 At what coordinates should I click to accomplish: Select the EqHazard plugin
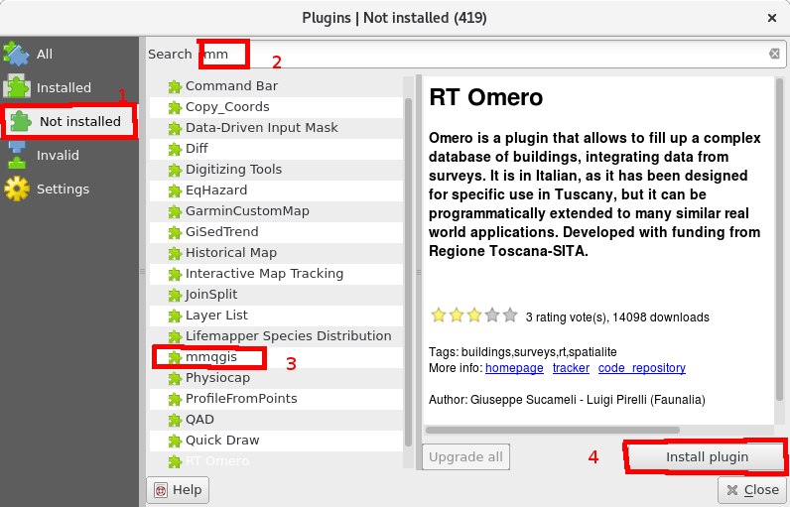276,190
